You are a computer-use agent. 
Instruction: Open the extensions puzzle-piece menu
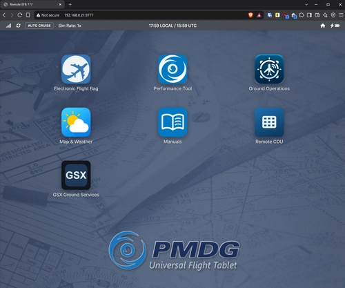[x=302, y=15]
